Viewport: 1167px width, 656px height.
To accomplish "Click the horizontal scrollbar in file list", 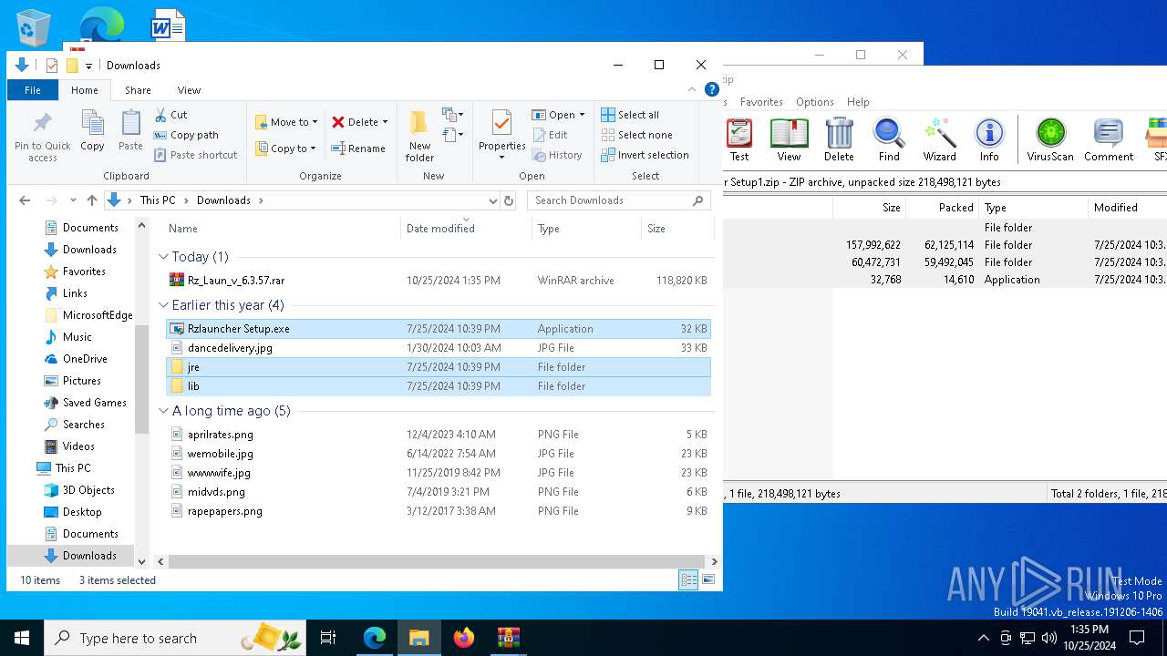I will coord(436,562).
